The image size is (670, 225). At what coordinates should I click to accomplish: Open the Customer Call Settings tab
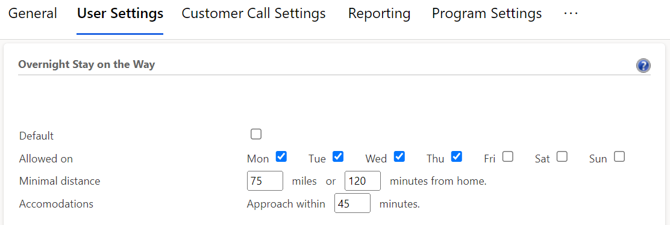[x=254, y=13]
